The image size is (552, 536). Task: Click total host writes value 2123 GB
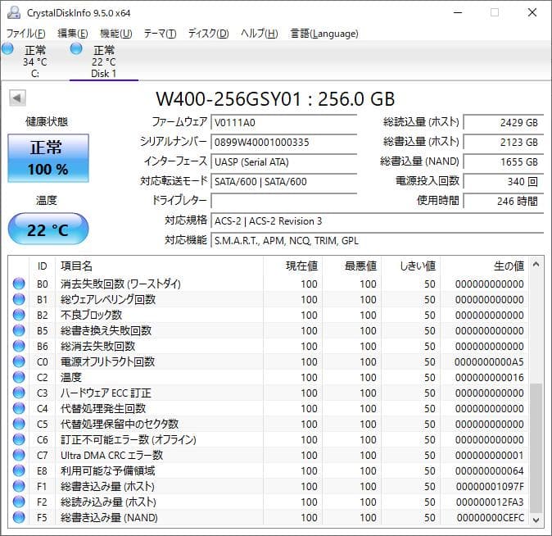pyautogui.click(x=504, y=142)
